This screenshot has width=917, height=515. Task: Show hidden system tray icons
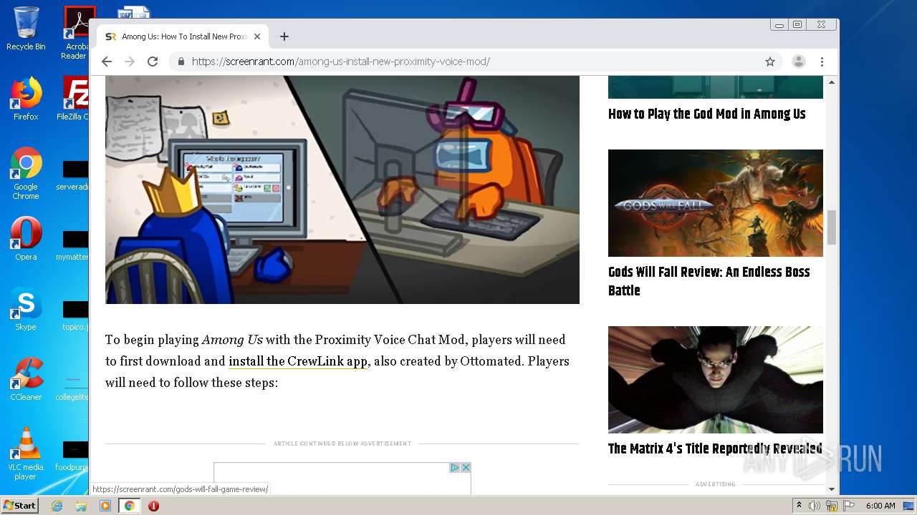[x=799, y=506]
